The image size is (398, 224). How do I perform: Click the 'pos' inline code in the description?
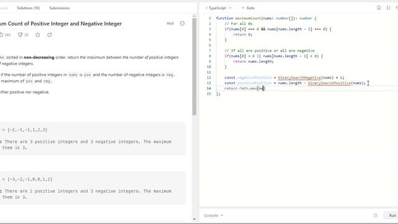coord(87,75)
